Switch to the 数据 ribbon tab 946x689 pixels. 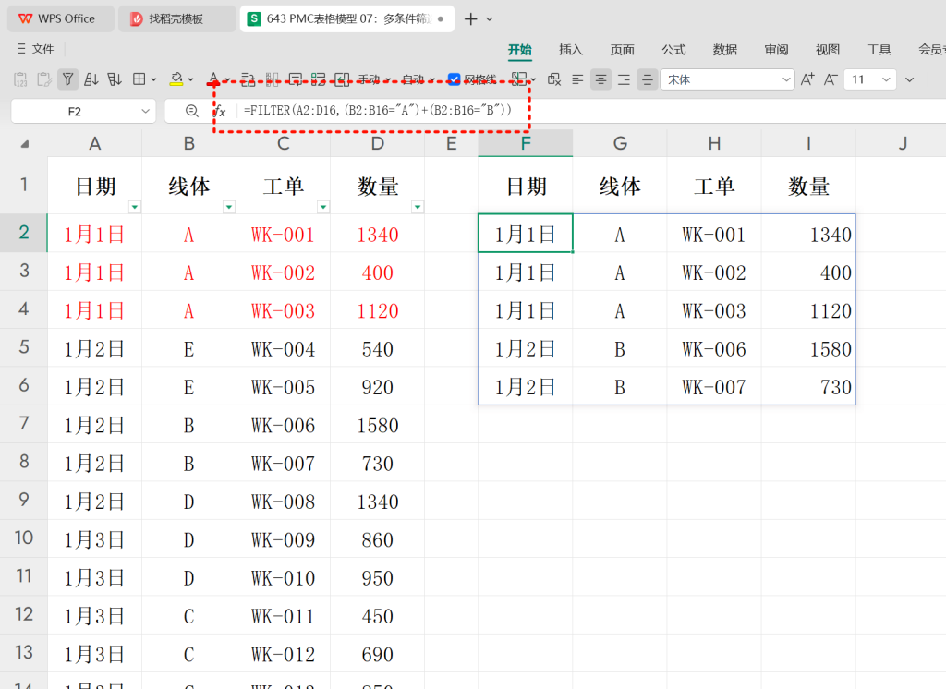coord(724,50)
